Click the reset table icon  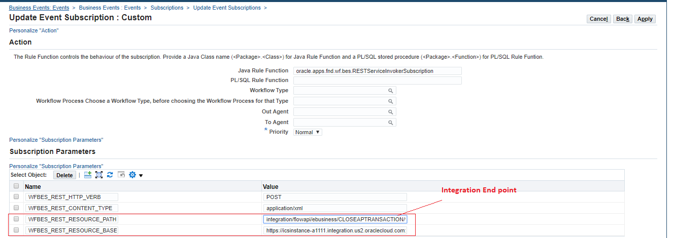click(x=121, y=175)
